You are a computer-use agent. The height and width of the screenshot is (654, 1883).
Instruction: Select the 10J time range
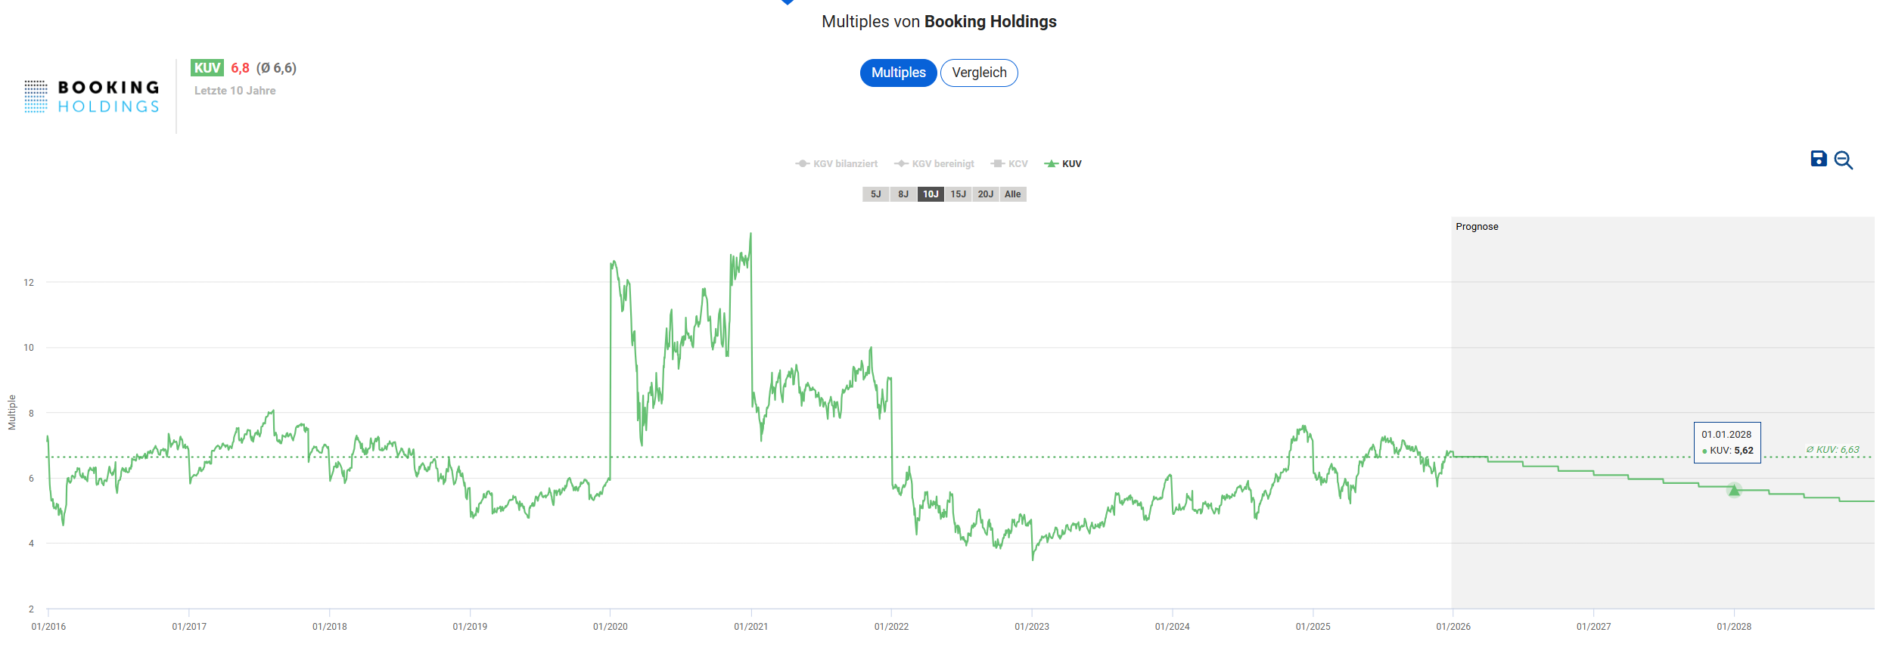pos(931,194)
